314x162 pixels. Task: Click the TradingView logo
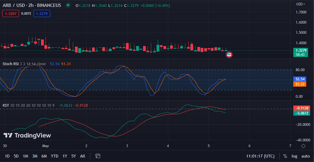point(27,135)
